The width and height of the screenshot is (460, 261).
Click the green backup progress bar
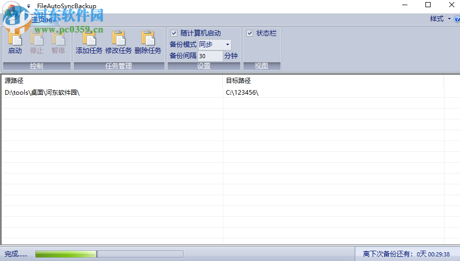(x=109, y=254)
